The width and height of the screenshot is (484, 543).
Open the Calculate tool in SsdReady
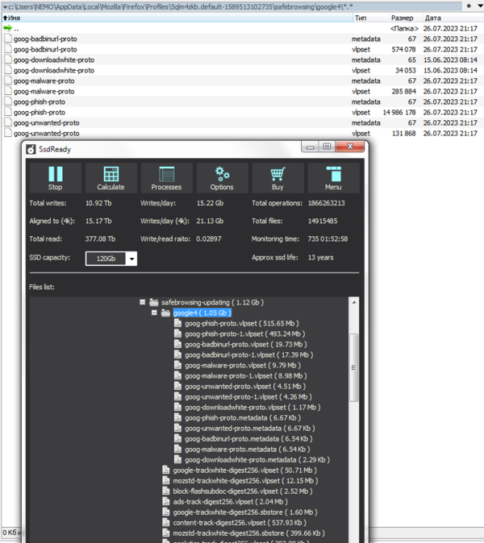click(x=111, y=178)
